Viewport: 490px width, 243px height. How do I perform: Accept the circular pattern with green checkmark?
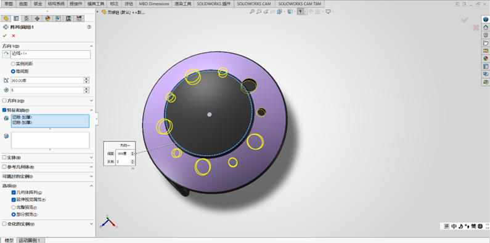[x=5, y=36]
